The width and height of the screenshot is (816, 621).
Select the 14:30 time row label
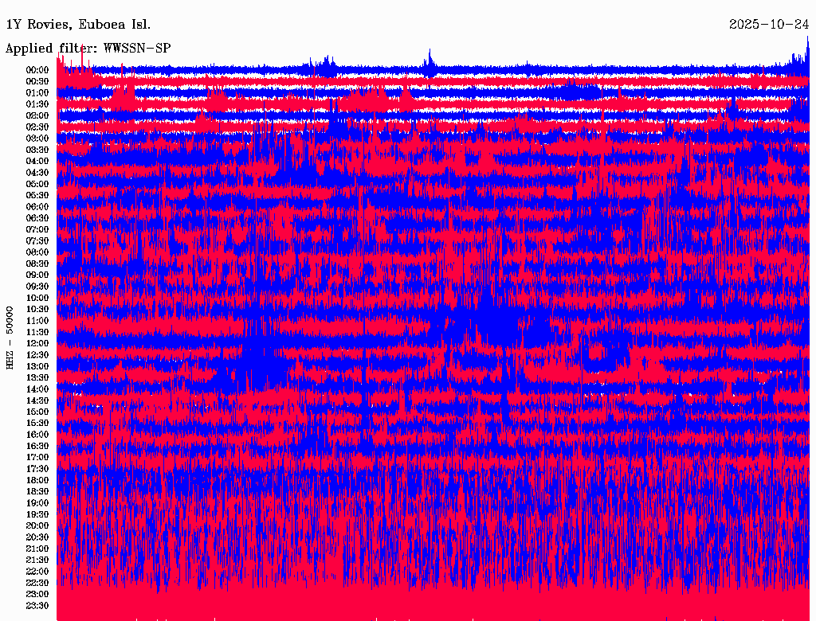37,401
